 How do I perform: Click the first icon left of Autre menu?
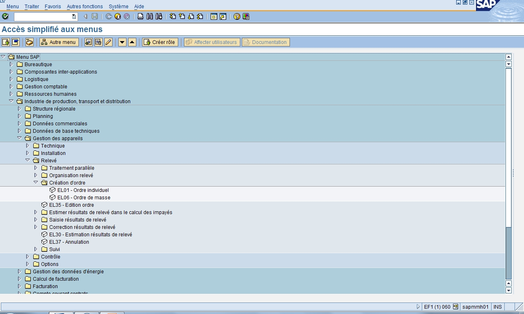pos(6,42)
